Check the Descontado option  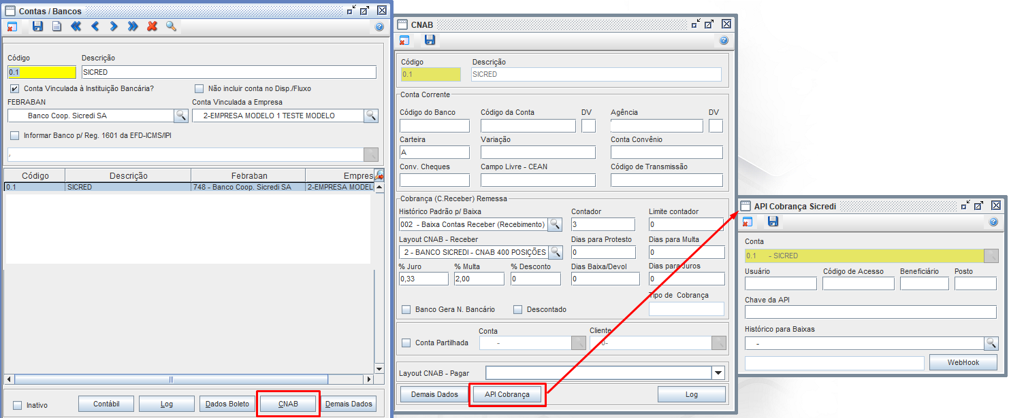(x=517, y=309)
